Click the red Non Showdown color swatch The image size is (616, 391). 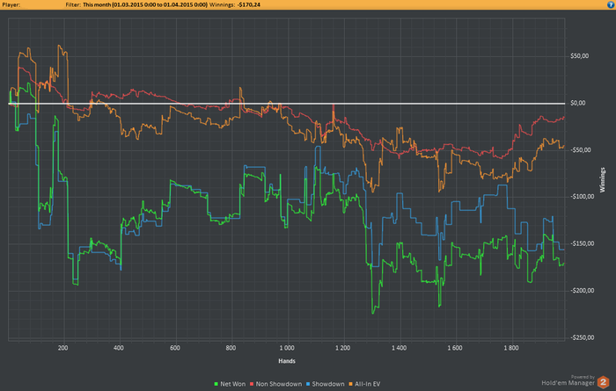[252, 384]
